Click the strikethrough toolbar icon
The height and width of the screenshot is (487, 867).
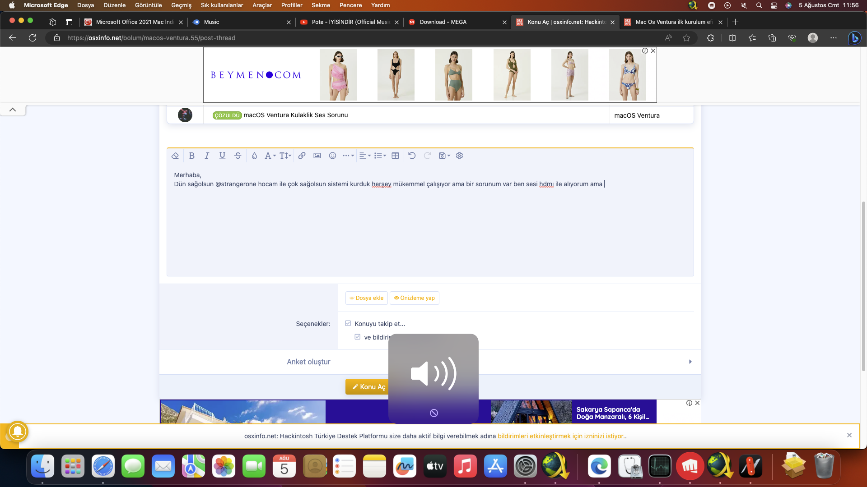pyautogui.click(x=238, y=156)
